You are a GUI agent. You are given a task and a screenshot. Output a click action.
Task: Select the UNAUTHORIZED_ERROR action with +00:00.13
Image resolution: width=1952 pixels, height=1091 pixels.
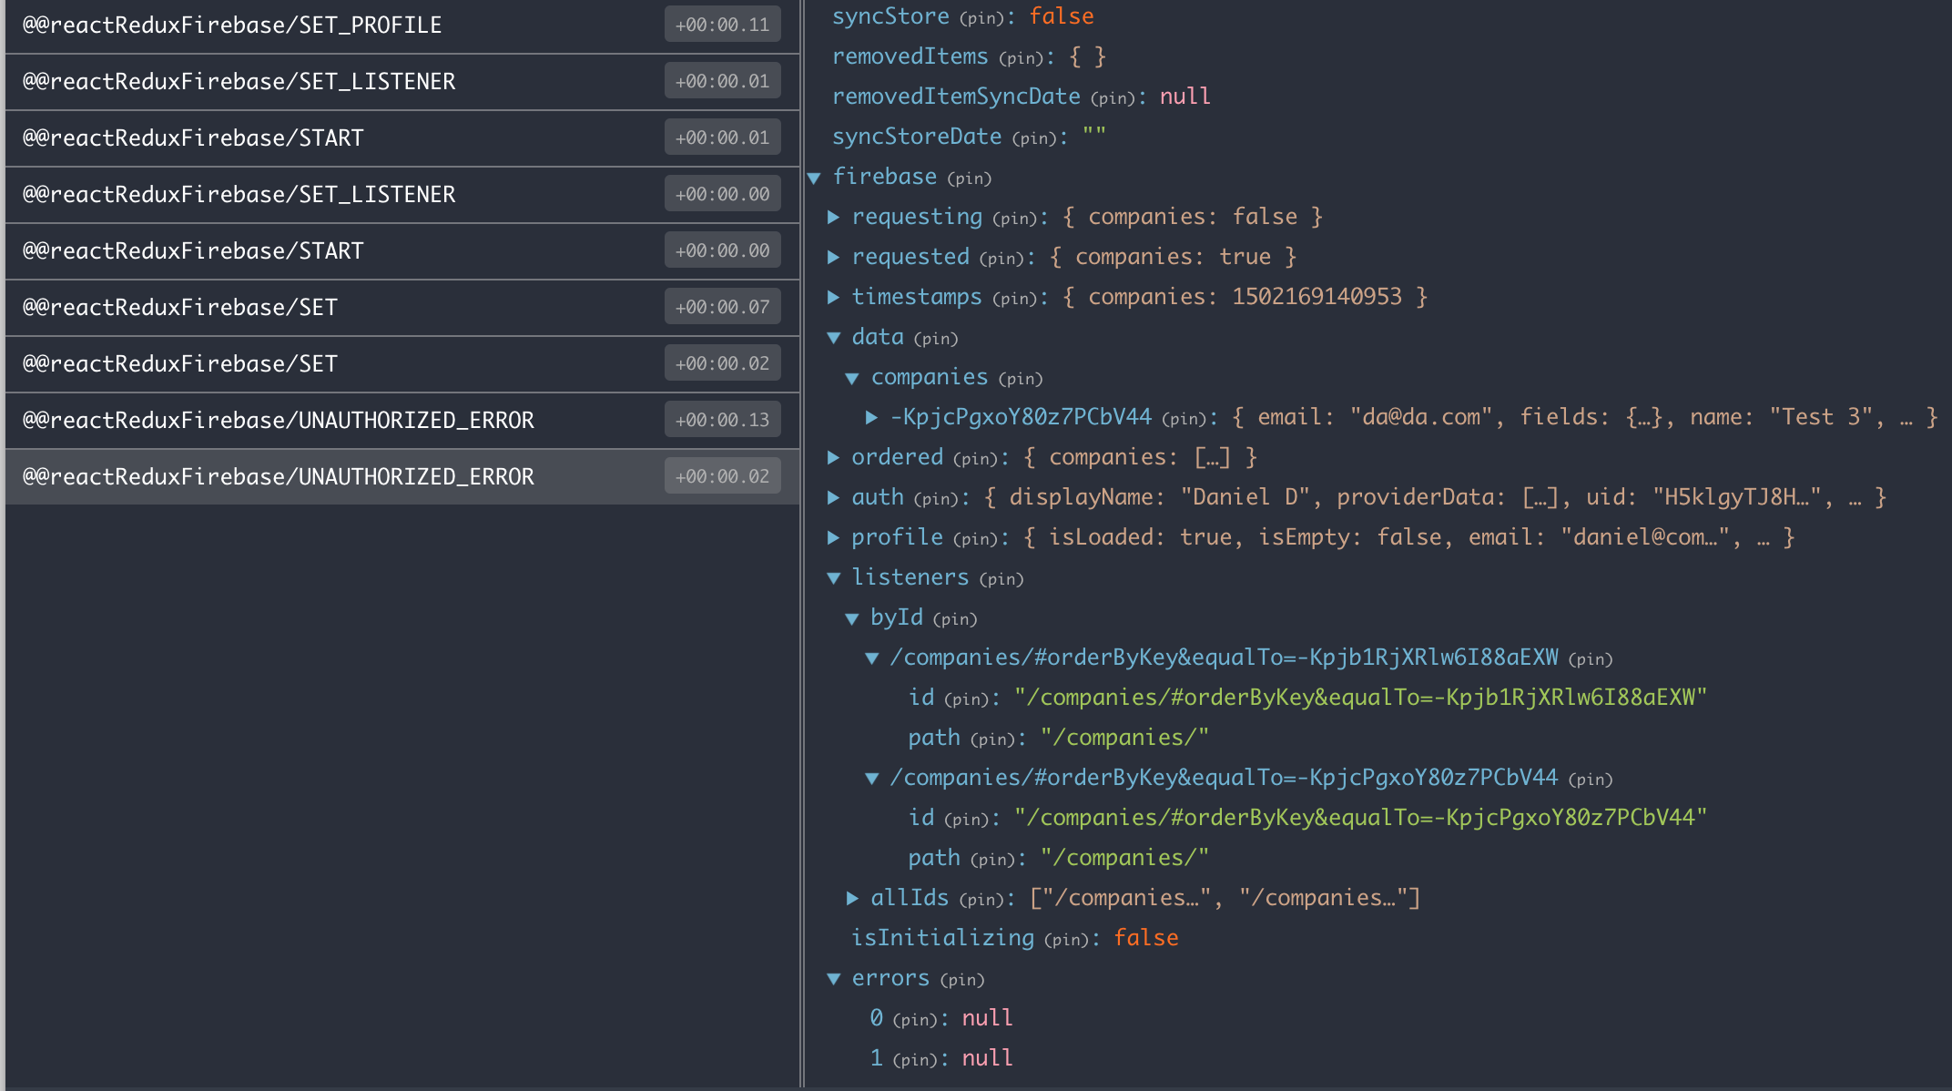point(402,421)
